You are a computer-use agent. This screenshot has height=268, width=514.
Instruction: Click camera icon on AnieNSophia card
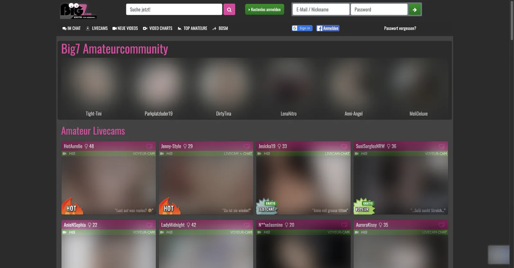tap(65, 232)
